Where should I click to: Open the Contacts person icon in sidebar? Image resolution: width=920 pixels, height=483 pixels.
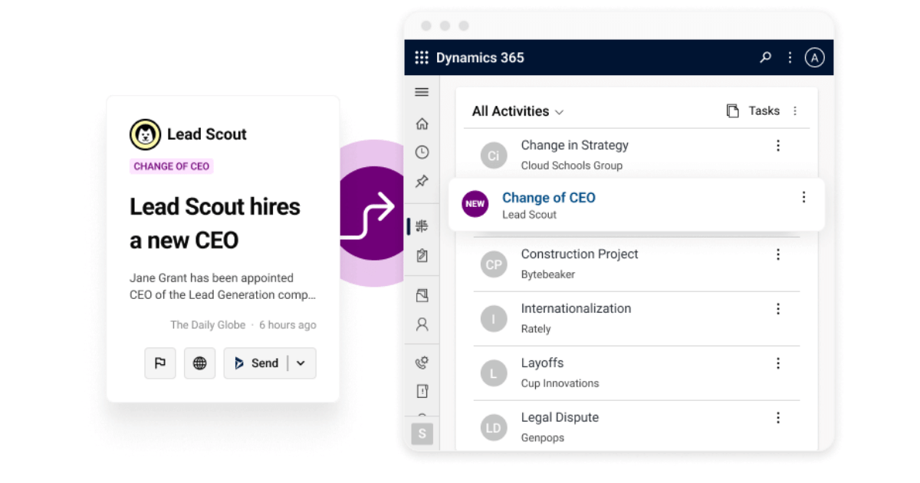coord(422,324)
